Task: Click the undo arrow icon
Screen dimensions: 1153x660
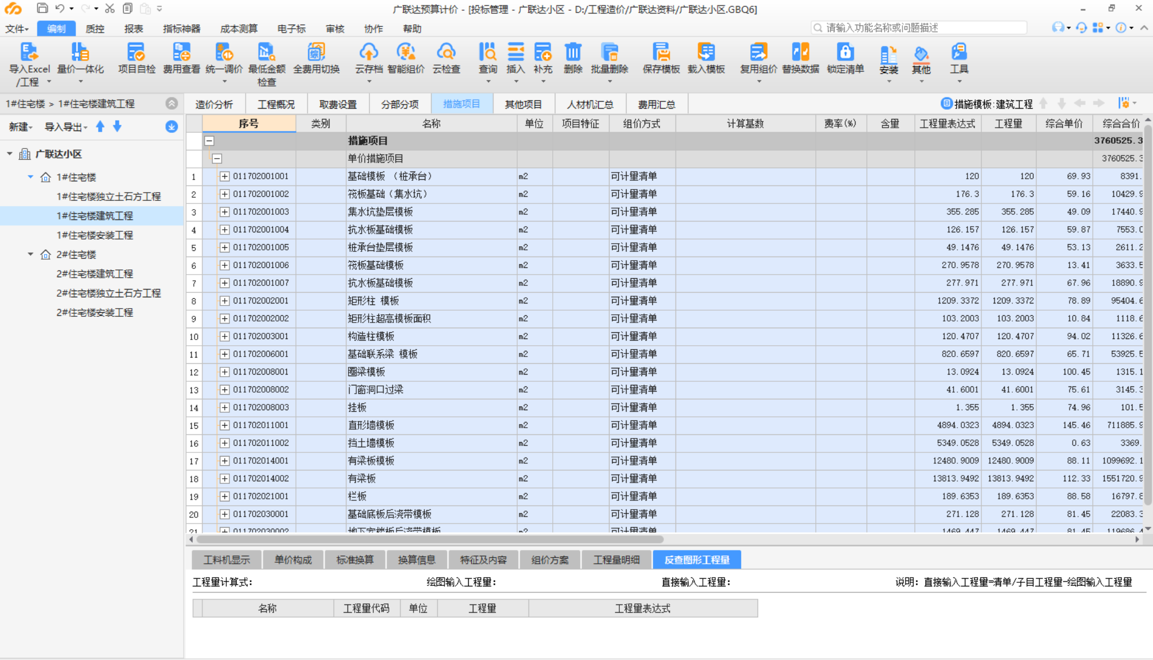Action: [60, 8]
